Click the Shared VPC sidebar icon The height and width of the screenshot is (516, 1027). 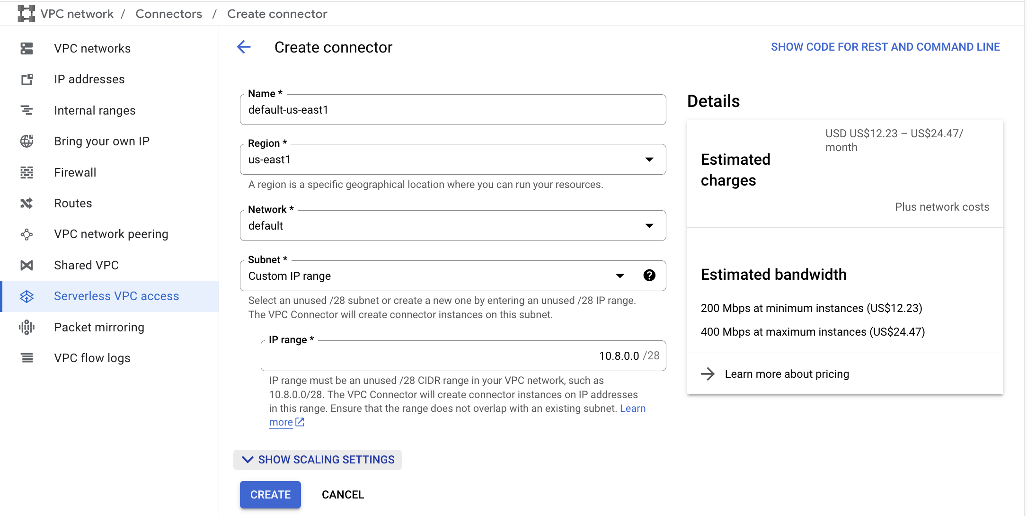coord(27,265)
